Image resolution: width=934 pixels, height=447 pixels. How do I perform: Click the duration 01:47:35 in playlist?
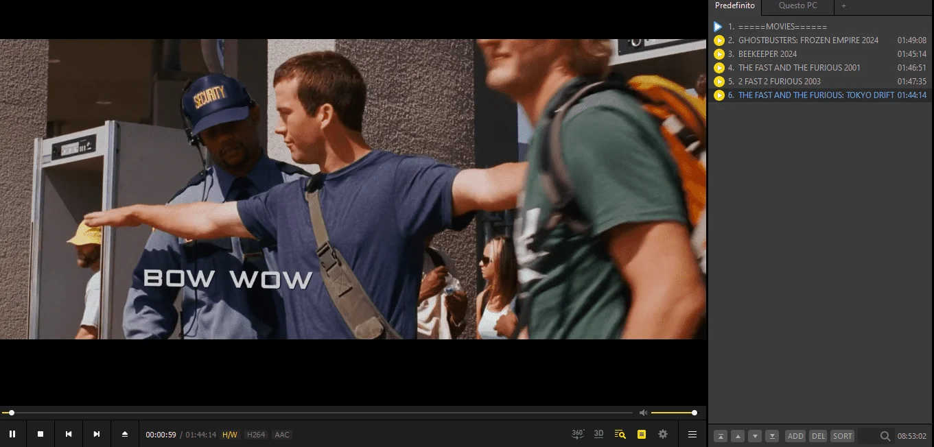912,82
